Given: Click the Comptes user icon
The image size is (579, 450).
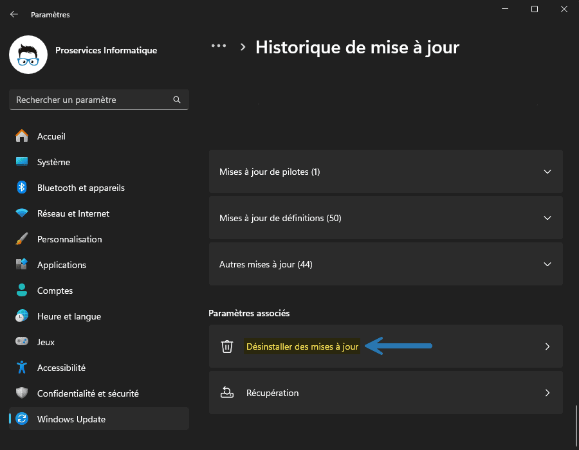Looking at the screenshot, I should (x=22, y=291).
